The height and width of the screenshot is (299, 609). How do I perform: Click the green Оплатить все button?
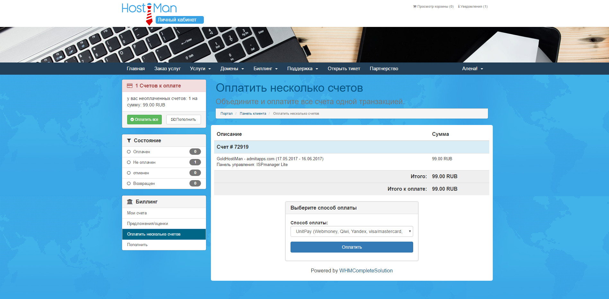point(144,120)
